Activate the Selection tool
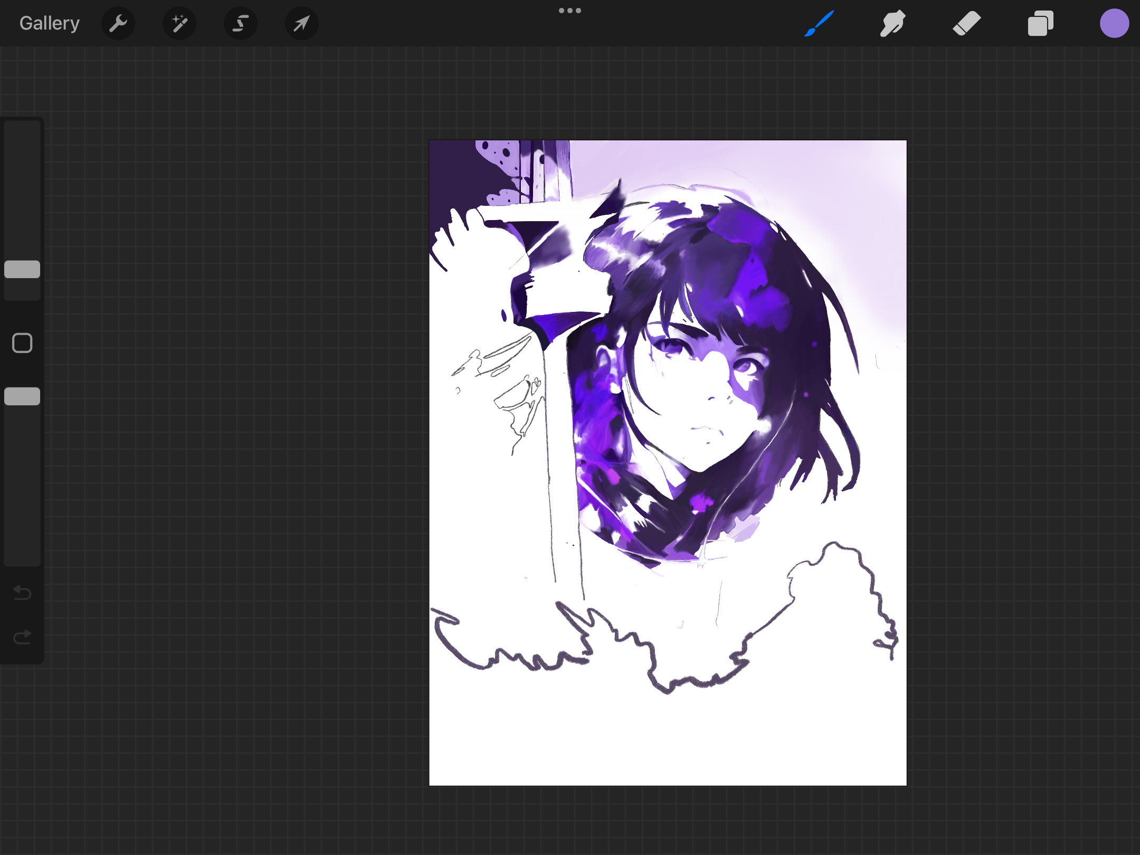 point(241,23)
